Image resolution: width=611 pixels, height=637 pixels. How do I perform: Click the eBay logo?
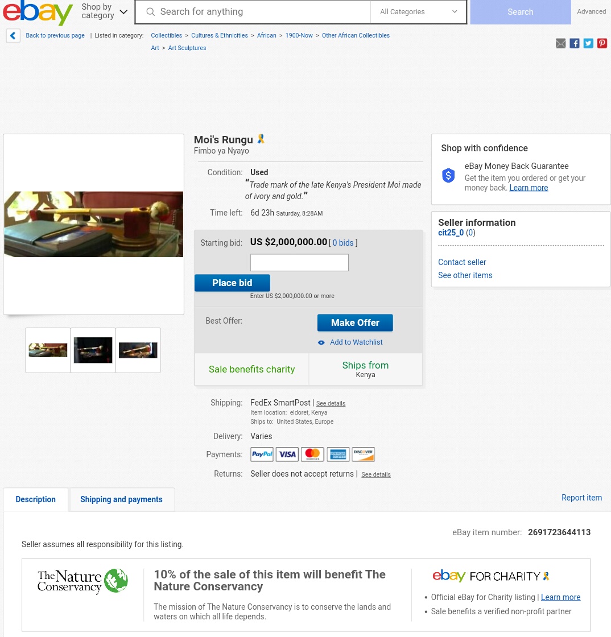38,12
